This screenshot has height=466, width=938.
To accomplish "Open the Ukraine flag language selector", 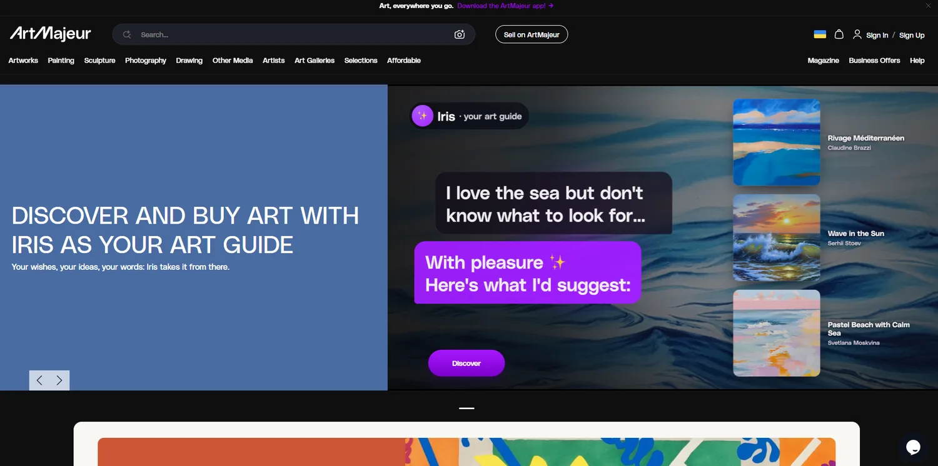I will pyautogui.click(x=820, y=34).
